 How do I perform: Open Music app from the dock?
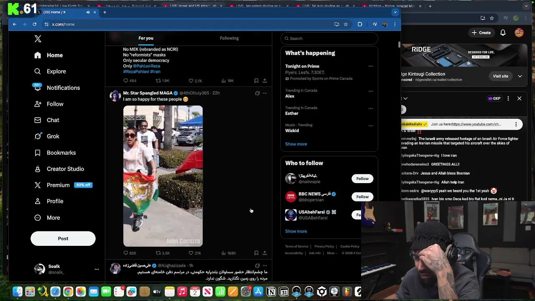point(182,292)
